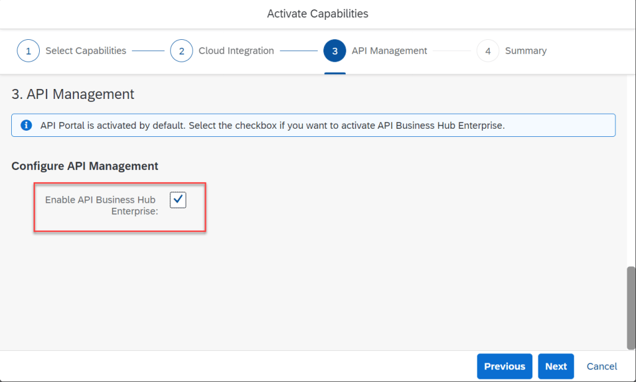The image size is (636, 382).
Task: Open the Cloud Integration step label
Action: click(x=236, y=51)
